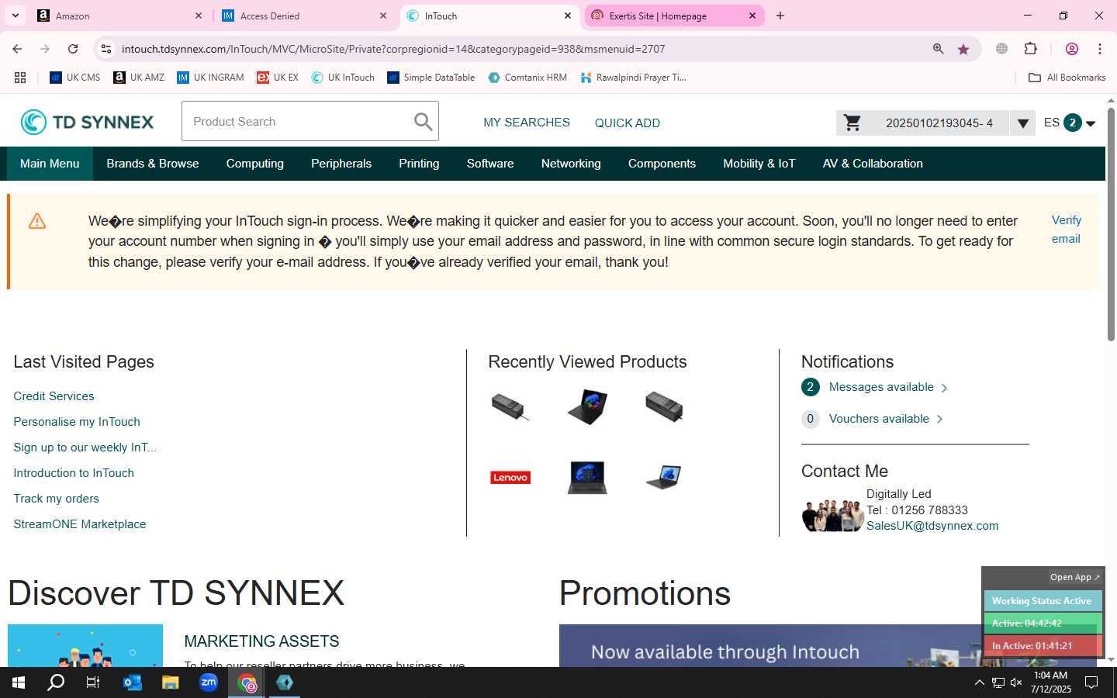
Task: Open StreamONE Marketplace link
Action: point(80,524)
